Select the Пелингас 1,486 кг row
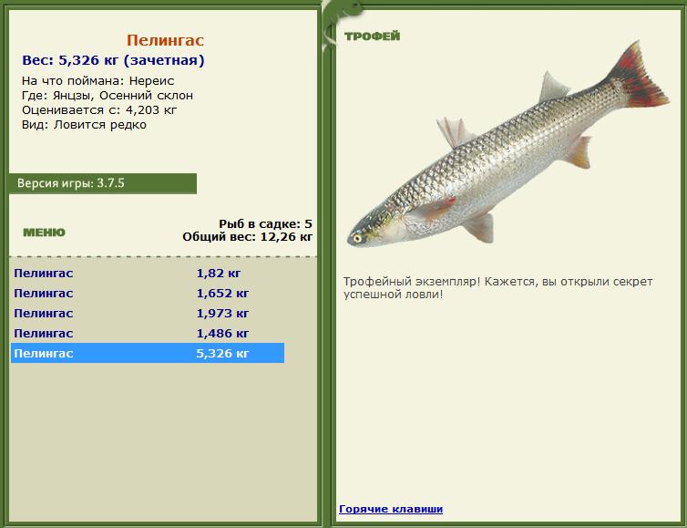This screenshot has width=687, height=528. (x=148, y=334)
